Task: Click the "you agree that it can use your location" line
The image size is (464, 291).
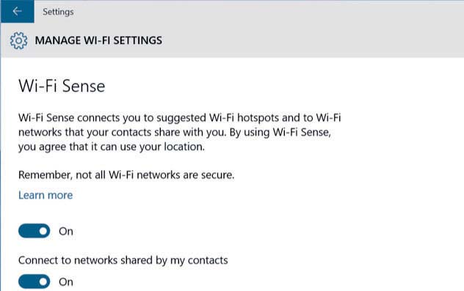Action: click(x=112, y=147)
